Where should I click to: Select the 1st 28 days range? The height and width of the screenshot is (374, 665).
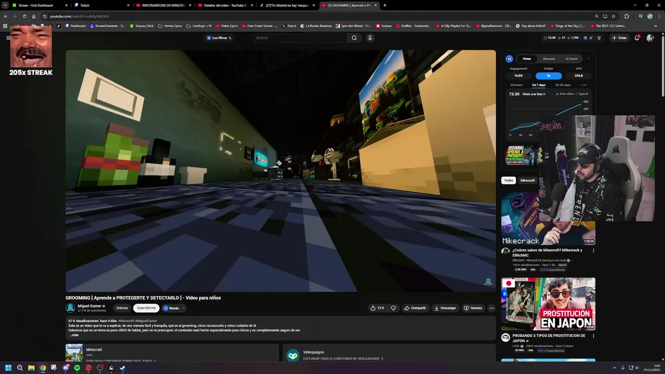coord(563,85)
